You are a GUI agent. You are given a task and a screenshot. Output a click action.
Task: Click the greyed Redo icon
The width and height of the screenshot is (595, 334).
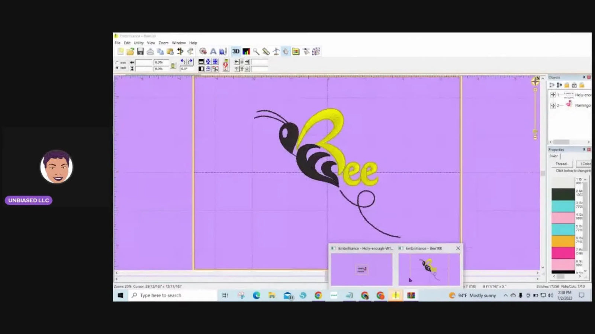pyautogui.click(x=190, y=52)
